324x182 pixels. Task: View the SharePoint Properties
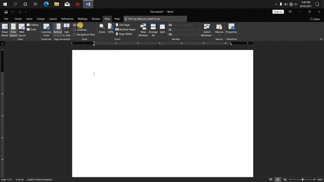point(231,28)
